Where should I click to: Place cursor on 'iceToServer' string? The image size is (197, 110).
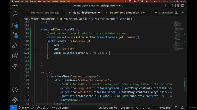[77, 41]
